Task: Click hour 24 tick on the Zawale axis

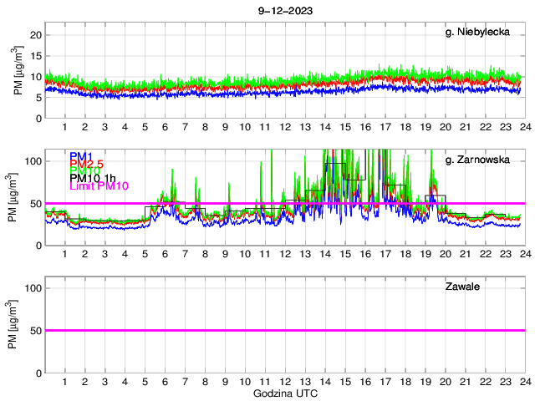Action: click(524, 382)
